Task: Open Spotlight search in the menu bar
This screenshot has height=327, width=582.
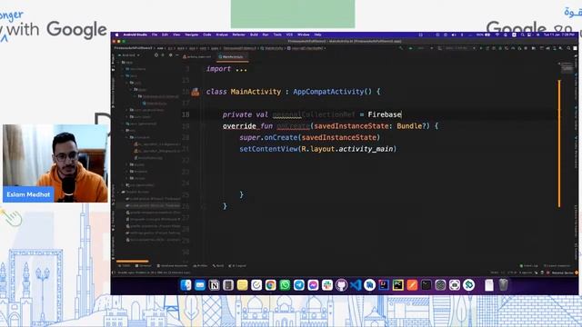Action: tap(522, 35)
